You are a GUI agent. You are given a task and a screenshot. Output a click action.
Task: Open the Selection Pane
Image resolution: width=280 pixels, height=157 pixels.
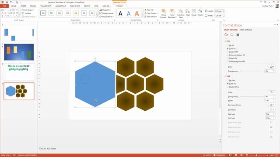(x=181, y=14)
